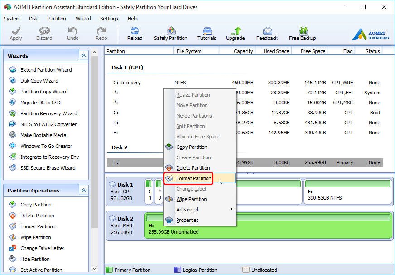Open the Help menu
The image size is (395, 275).
[x=133, y=19]
